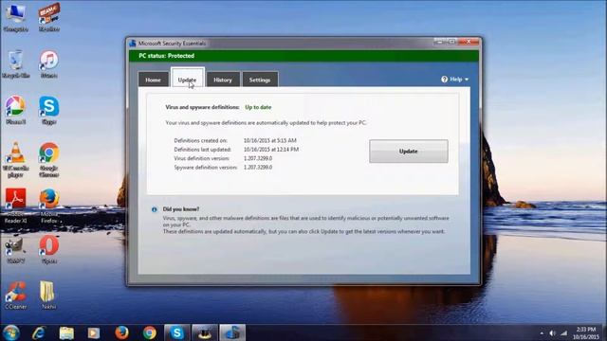Open the VLC media player desktop shortcut
The height and width of the screenshot is (341, 607).
(x=15, y=159)
